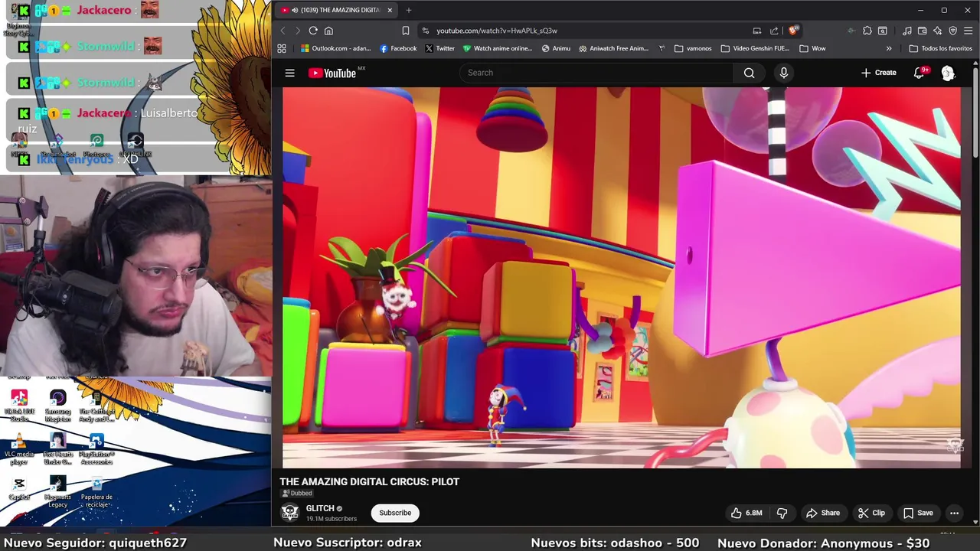Open Watch anime online bookmark
980x551 pixels.
pos(497,48)
